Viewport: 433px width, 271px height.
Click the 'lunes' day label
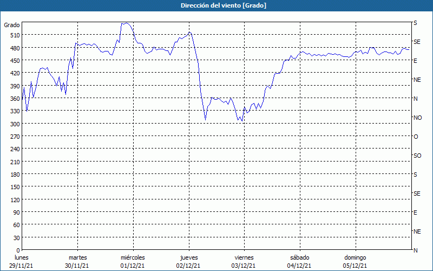point(22,258)
